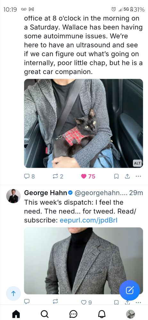View ALT text of cat photo
This screenshot has height=320, width=148.
(x=137, y=163)
